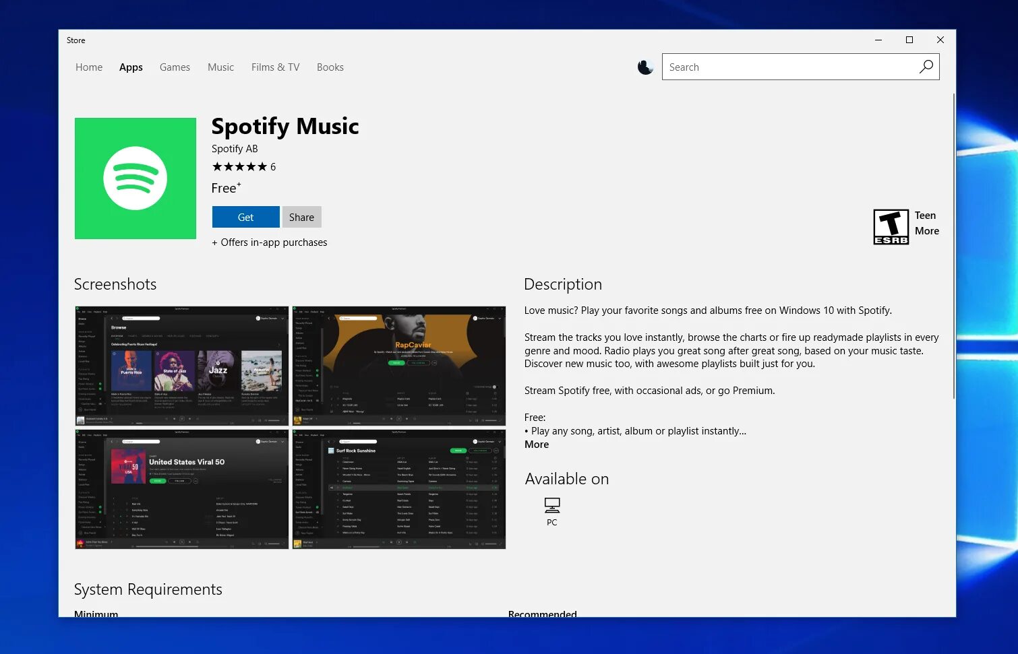Navigate to the Home tab
The height and width of the screenshot is (654, 1018).
click(88, 67)
